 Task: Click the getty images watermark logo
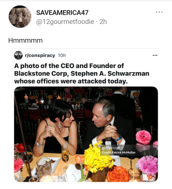click(112, 148)
